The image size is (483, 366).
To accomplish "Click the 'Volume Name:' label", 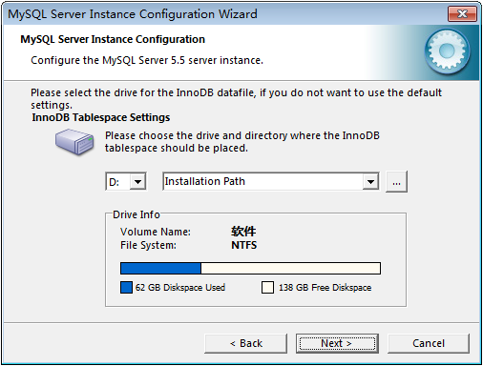I will (156, 232).
